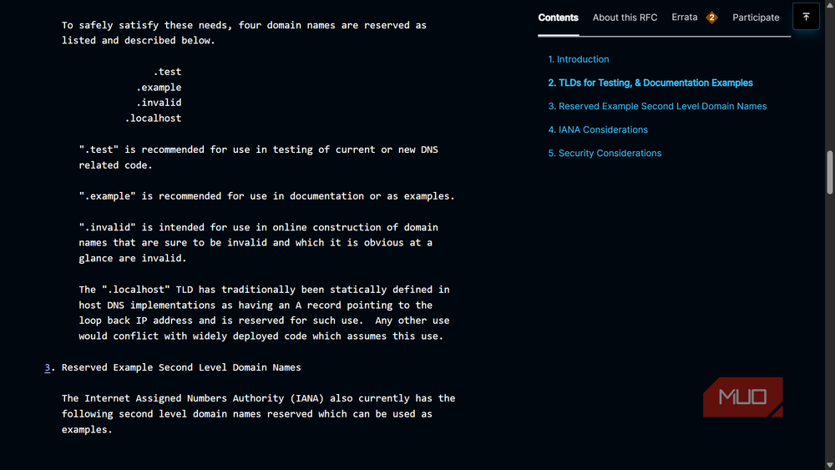835x470 pixels.
Task: Click the paragraph starting '".test" is recommended'
Action: click(x=258, y=157)
